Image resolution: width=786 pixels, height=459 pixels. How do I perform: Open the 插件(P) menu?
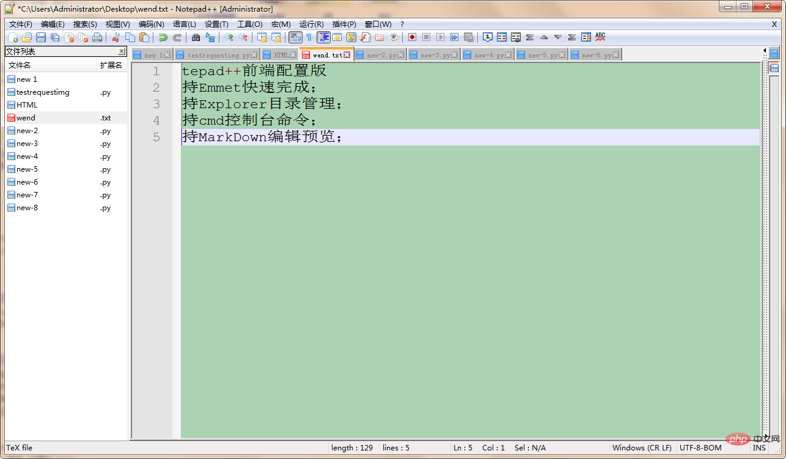click(344, 24)
